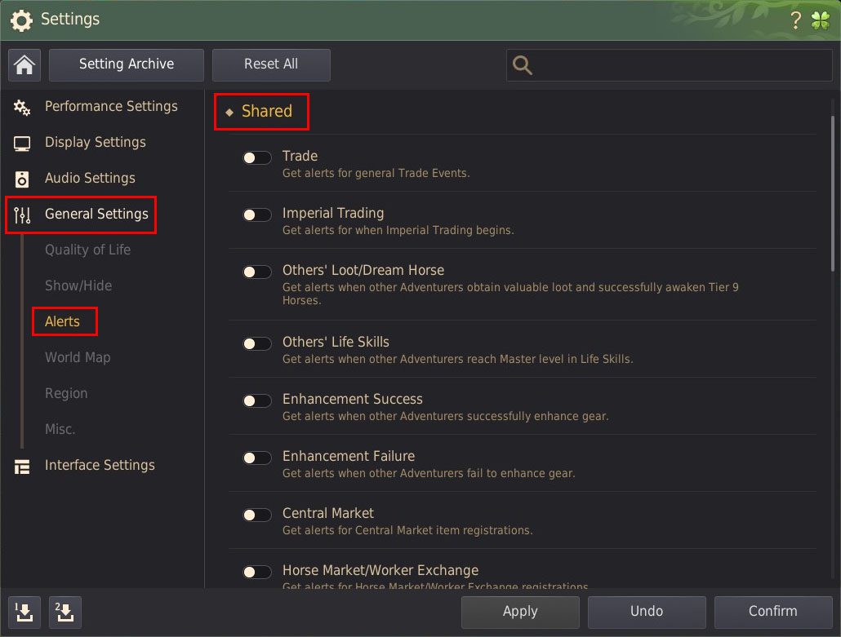Click 'Get alerts for general Trade Events.' text

(x=376, y=174)
